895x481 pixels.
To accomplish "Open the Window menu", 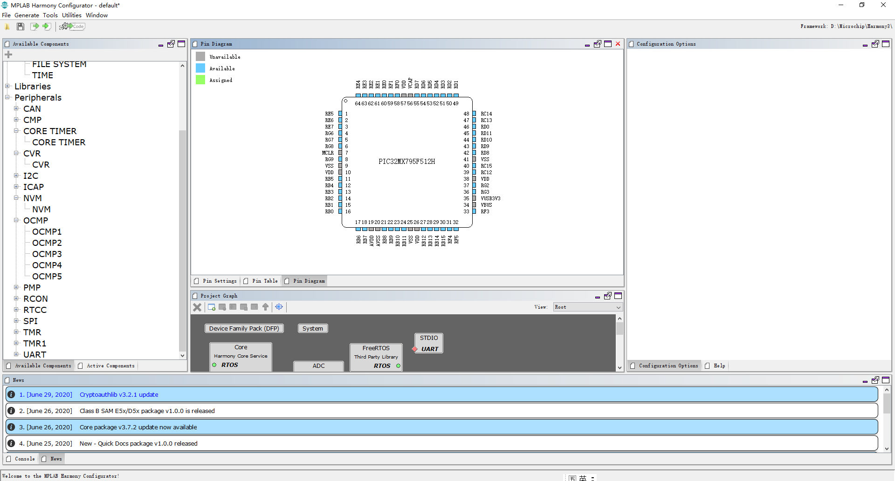I will coord(96,15).
